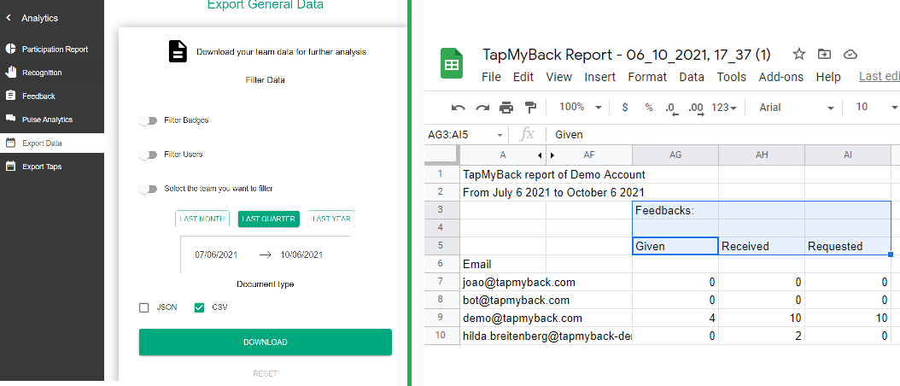The height and width of the screenshot is (386, 900).
Task: Star the TapMyBack Report spreadsheet
Action: tap(799, 55)
